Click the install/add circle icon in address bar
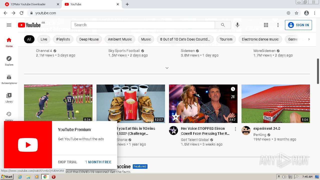This screenshot has width=320, height=180. pos(288,13)
